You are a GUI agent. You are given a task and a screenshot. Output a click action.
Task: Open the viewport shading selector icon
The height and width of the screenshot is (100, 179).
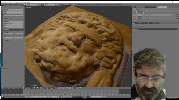[35, 88]
